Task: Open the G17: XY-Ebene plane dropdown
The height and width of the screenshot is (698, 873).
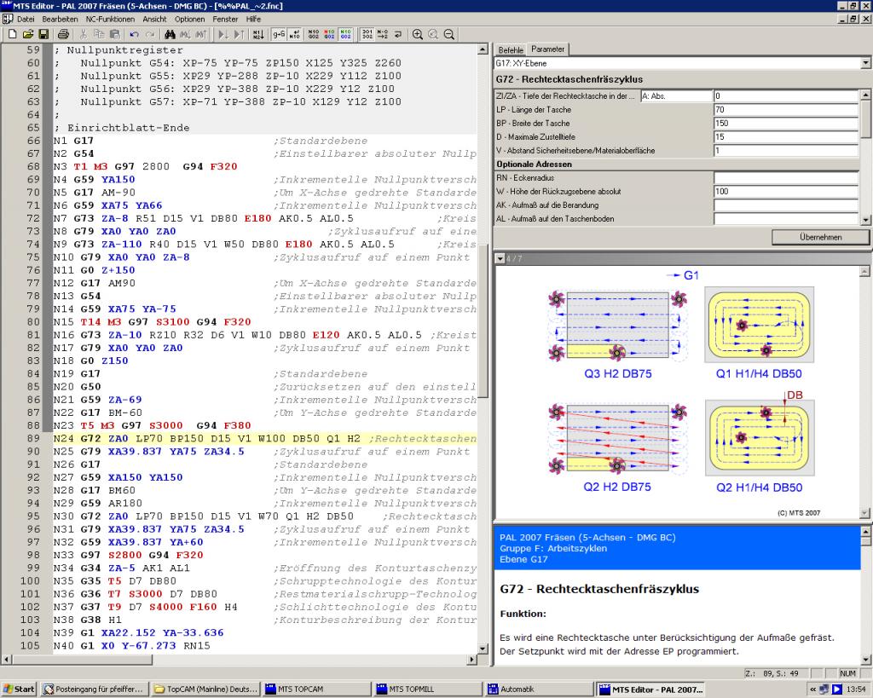Action: [866, 63]
